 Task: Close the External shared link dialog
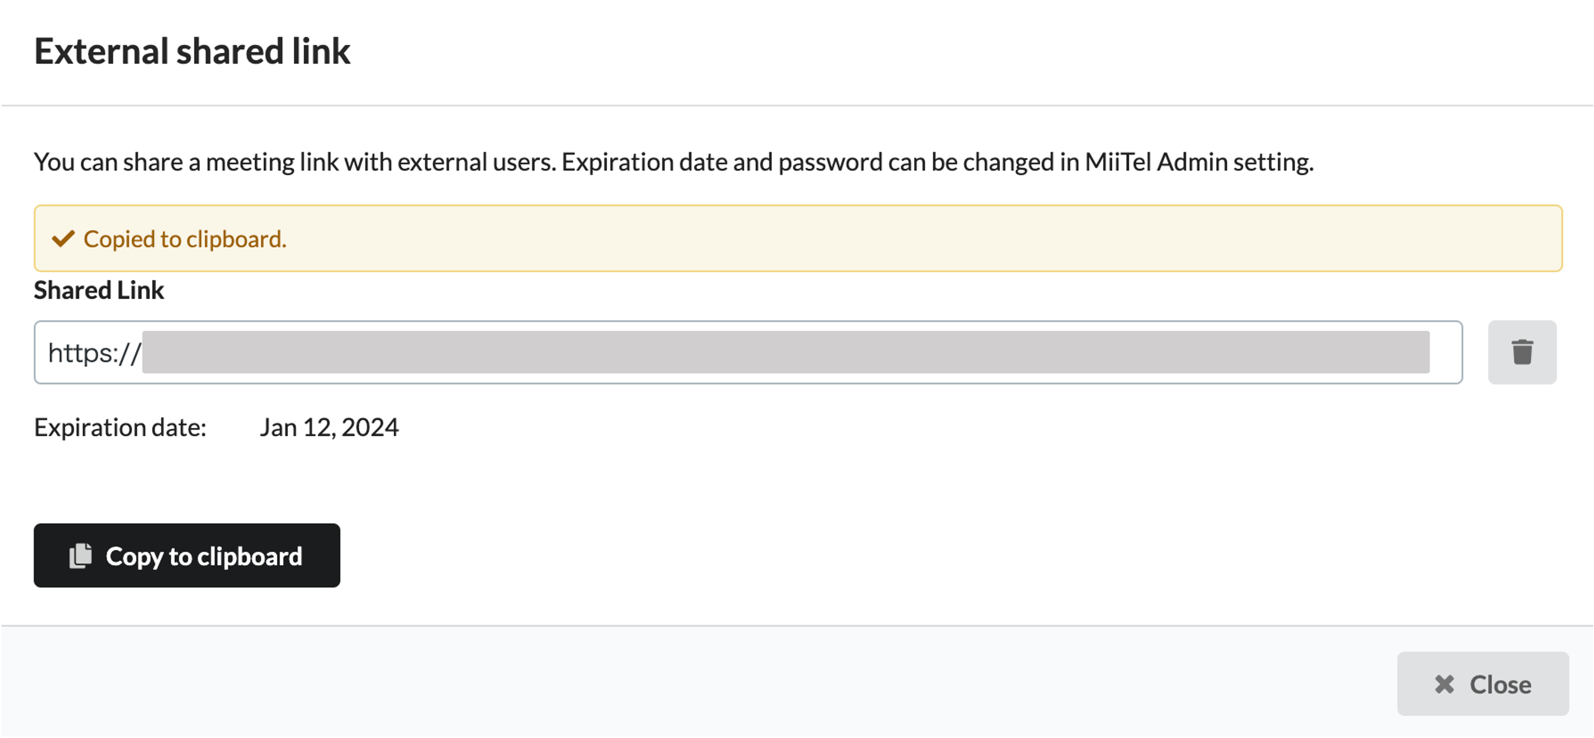pyautogui.click(x=1483, y=684)
